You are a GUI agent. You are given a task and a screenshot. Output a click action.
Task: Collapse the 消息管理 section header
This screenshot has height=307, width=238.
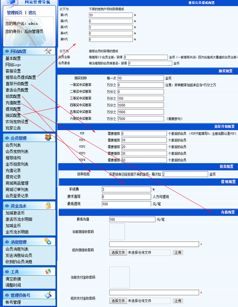(x=29, y=242)
